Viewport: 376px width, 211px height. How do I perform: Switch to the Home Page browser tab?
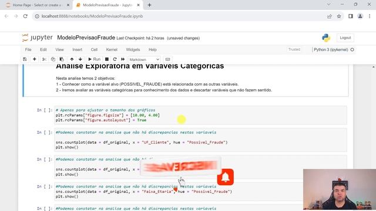pyautogui.click(x=36, y=5)
